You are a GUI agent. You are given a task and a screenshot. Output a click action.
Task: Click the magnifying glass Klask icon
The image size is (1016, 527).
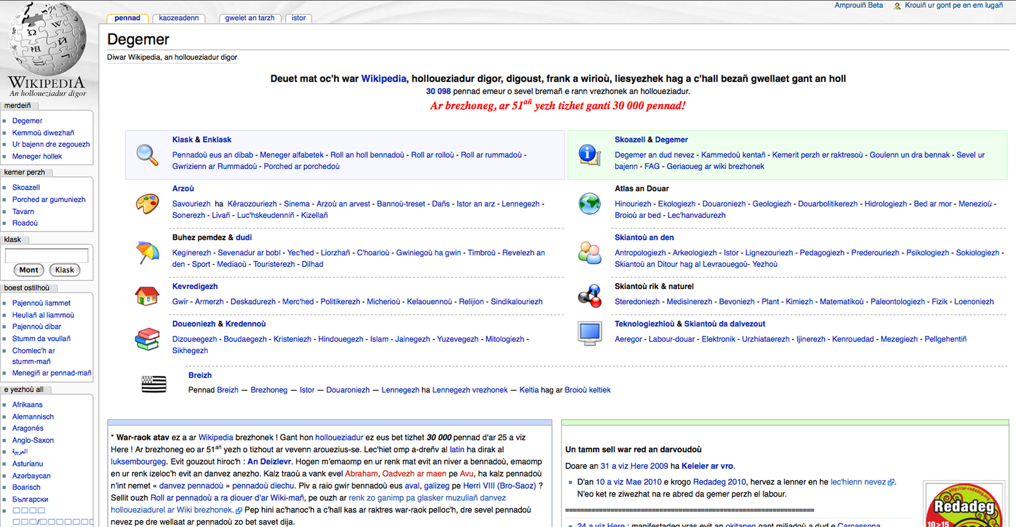pyautogui.click(x=147, y=155)
